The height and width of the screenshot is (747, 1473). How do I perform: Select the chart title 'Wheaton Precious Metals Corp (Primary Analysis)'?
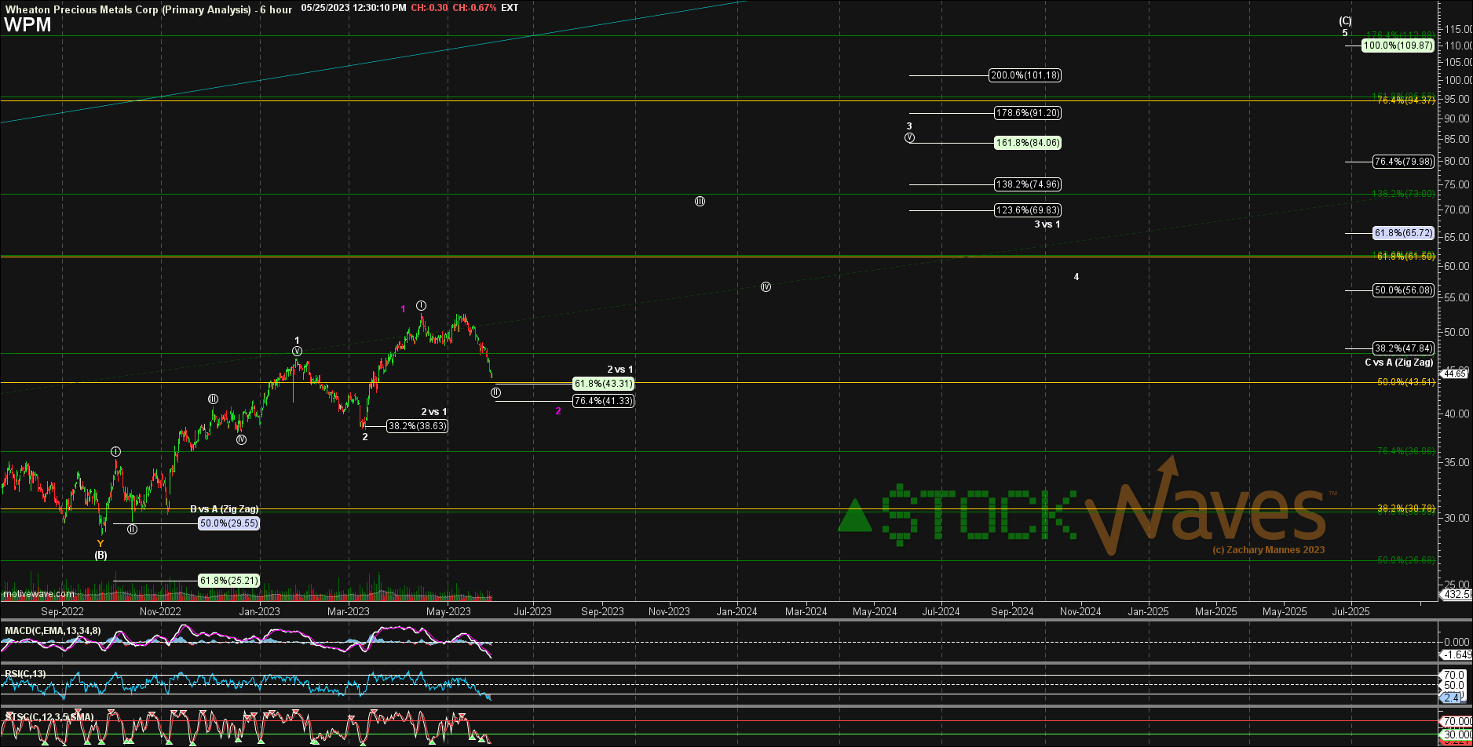(128, 9)
